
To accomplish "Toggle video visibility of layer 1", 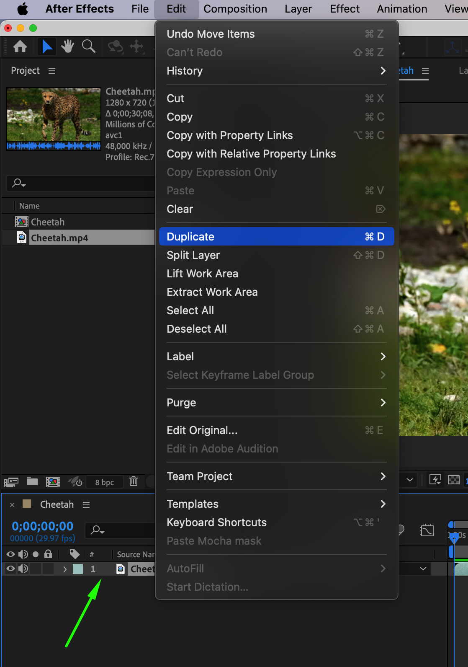I will click(x=10, y=569).
